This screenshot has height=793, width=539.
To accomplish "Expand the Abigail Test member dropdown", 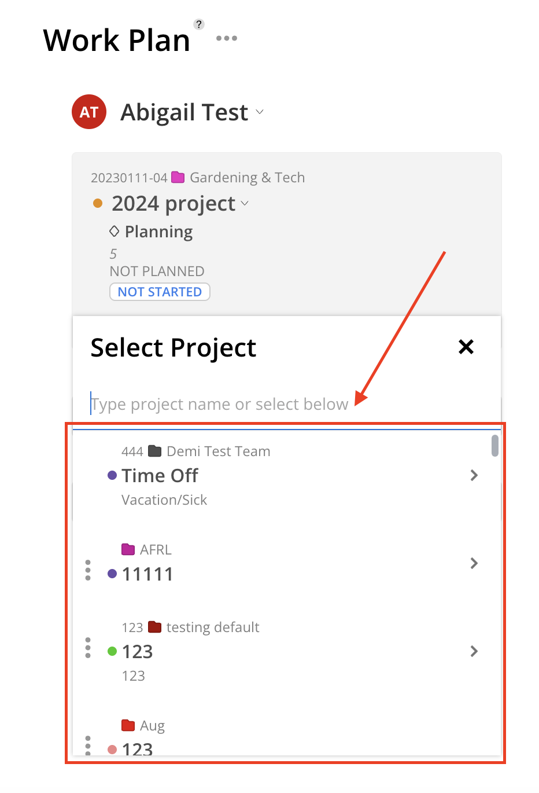I will click(x=260, y=112).
